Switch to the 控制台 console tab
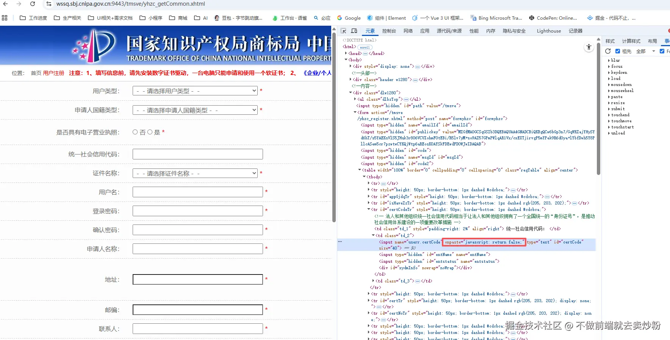670x340 pixels. click(389, 31)
